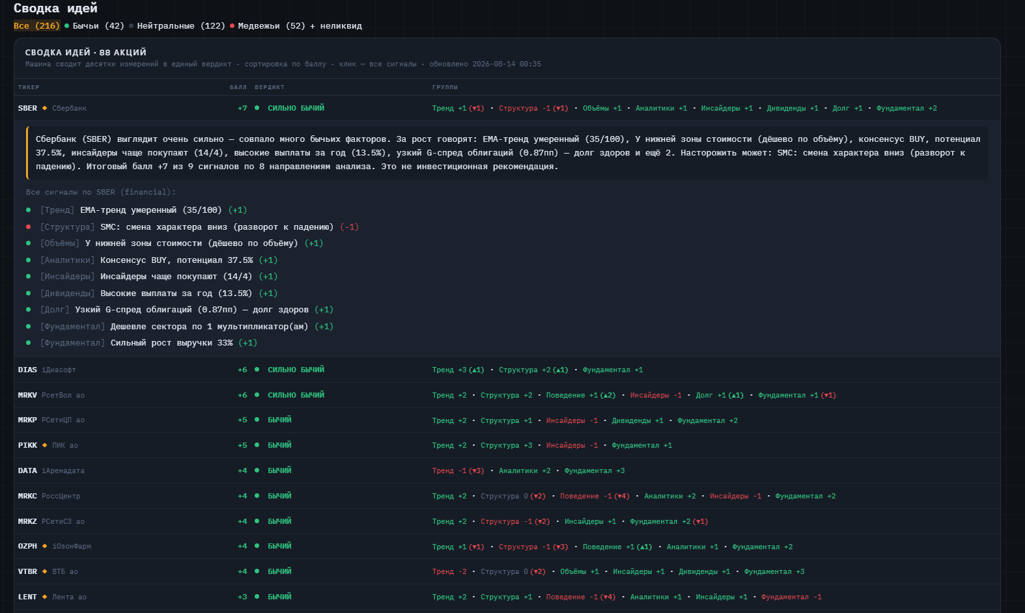Click the 'Сбербанк' company name label
The width and height of the screenshot is (1025, 613).
tap(69, 108)
